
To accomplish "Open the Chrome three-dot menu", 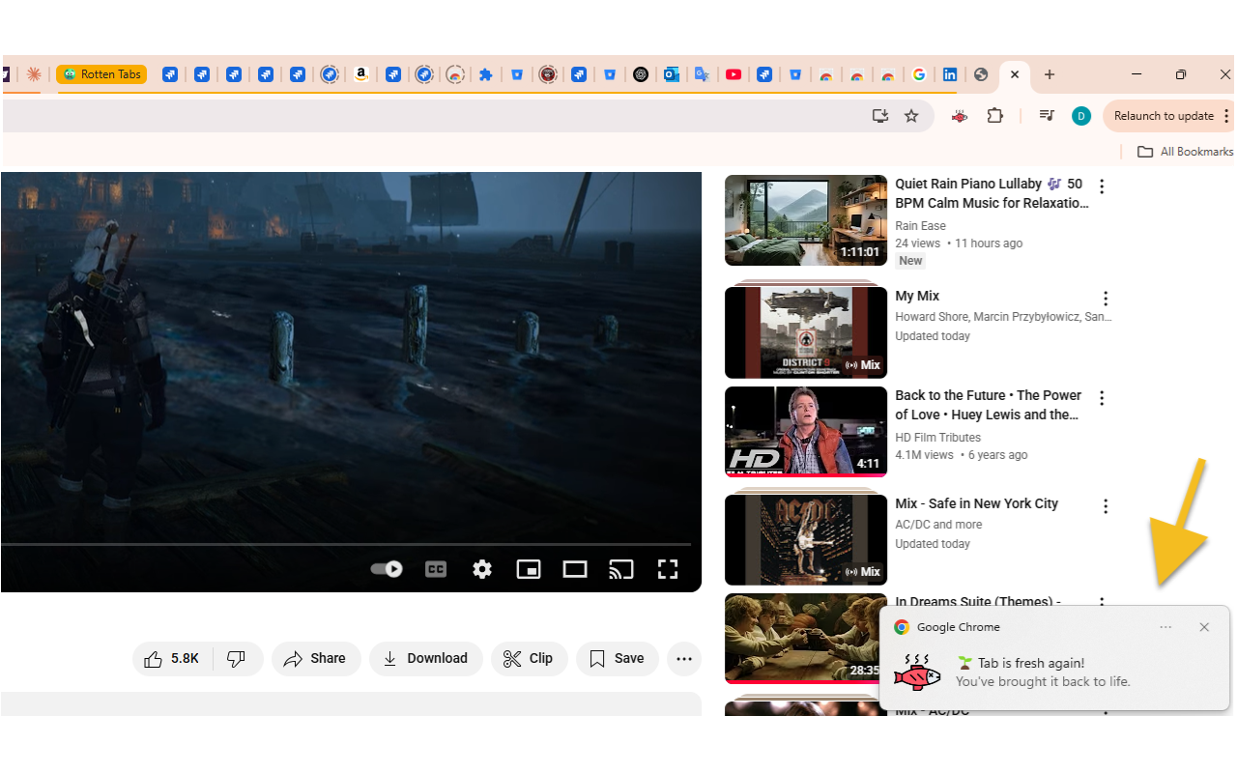I will click(x=1227, y=116).
